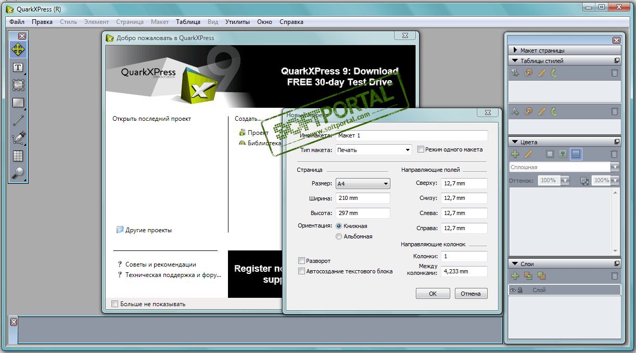Click trash icon in Colors panel

pos(615,154)
